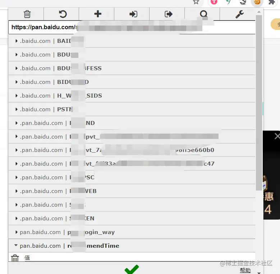280x274 pixels.
Task: Expand the pan.baidu.com cookie ending in ND
Action: click(x=132, y=123)
